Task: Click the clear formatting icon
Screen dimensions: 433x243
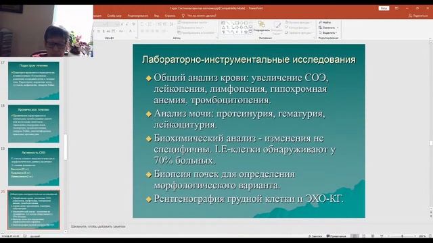Action: point(134,24)
